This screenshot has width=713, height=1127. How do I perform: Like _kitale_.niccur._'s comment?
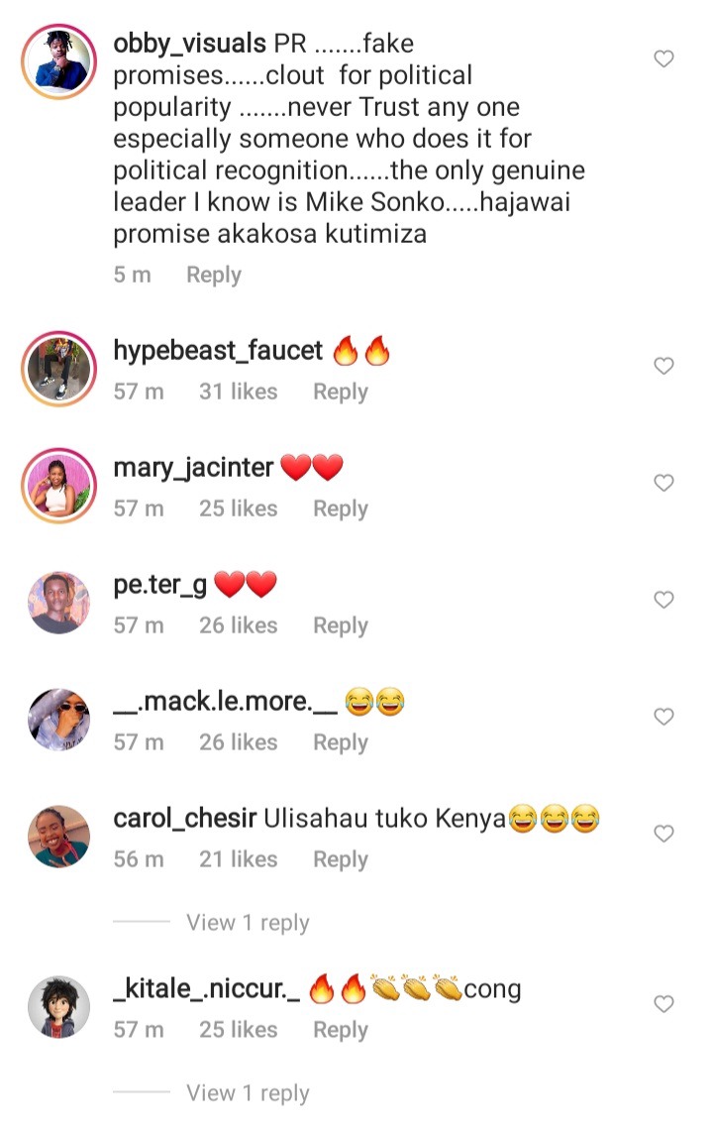point(663,1003)
